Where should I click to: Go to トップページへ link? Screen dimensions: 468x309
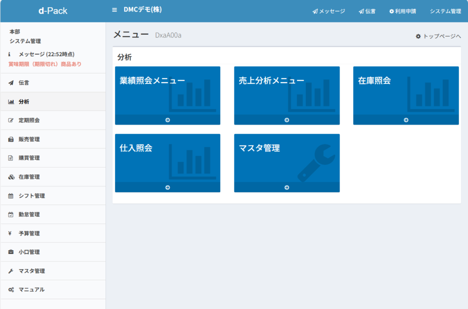[438, 36]
